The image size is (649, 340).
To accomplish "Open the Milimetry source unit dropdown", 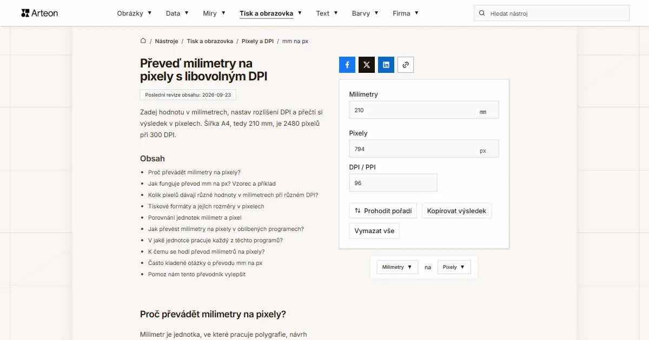I will 398,267.
